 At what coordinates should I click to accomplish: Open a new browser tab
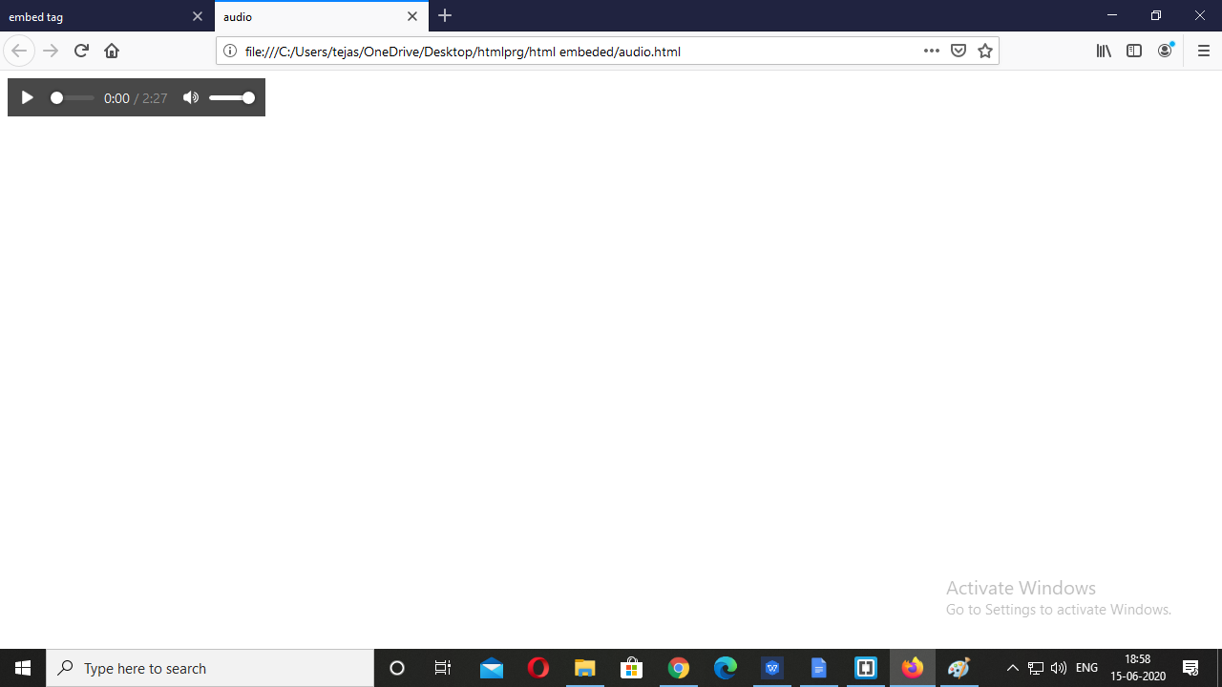click(x=445, y=16)
